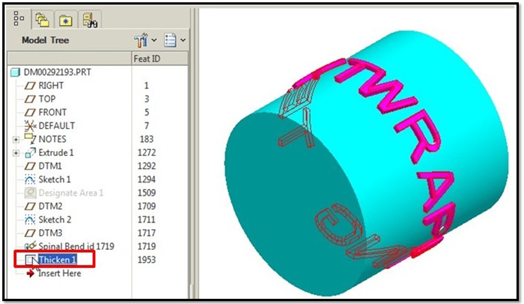Open the dropdown arrow next to Settings
Image resolution: width=524 pixels, height=304 pixels.
click(x=154, y=40)
